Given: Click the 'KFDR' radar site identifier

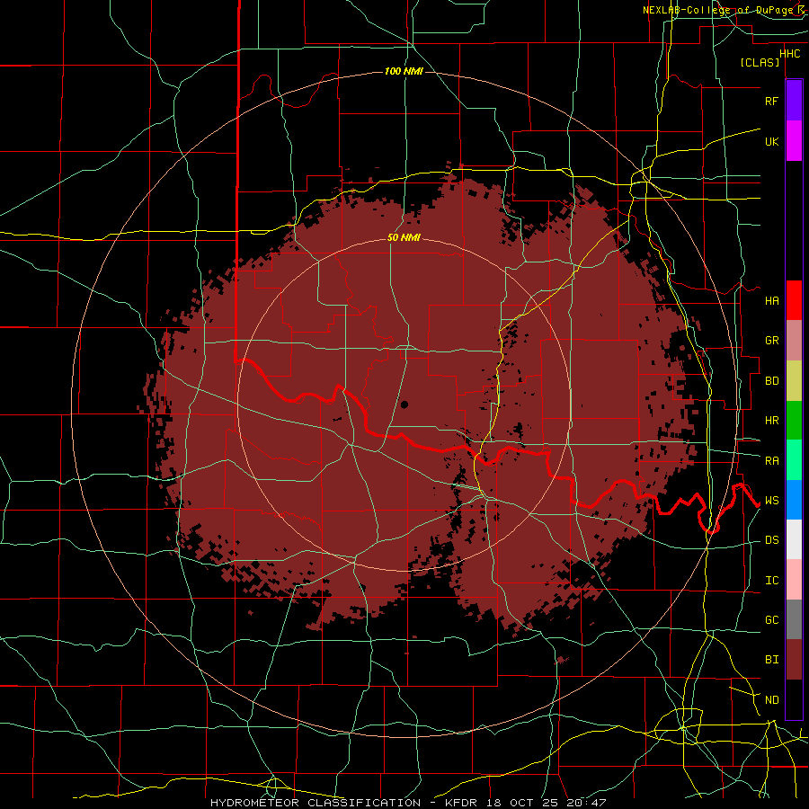Looking at the screenshot, I should point(461,803).
